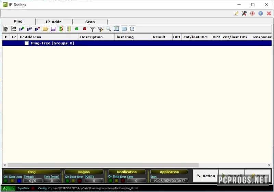The height and width of the screenshot is (192, 274).
Task: Click the cnt/last DP2 column header
Action: point(236,37)
